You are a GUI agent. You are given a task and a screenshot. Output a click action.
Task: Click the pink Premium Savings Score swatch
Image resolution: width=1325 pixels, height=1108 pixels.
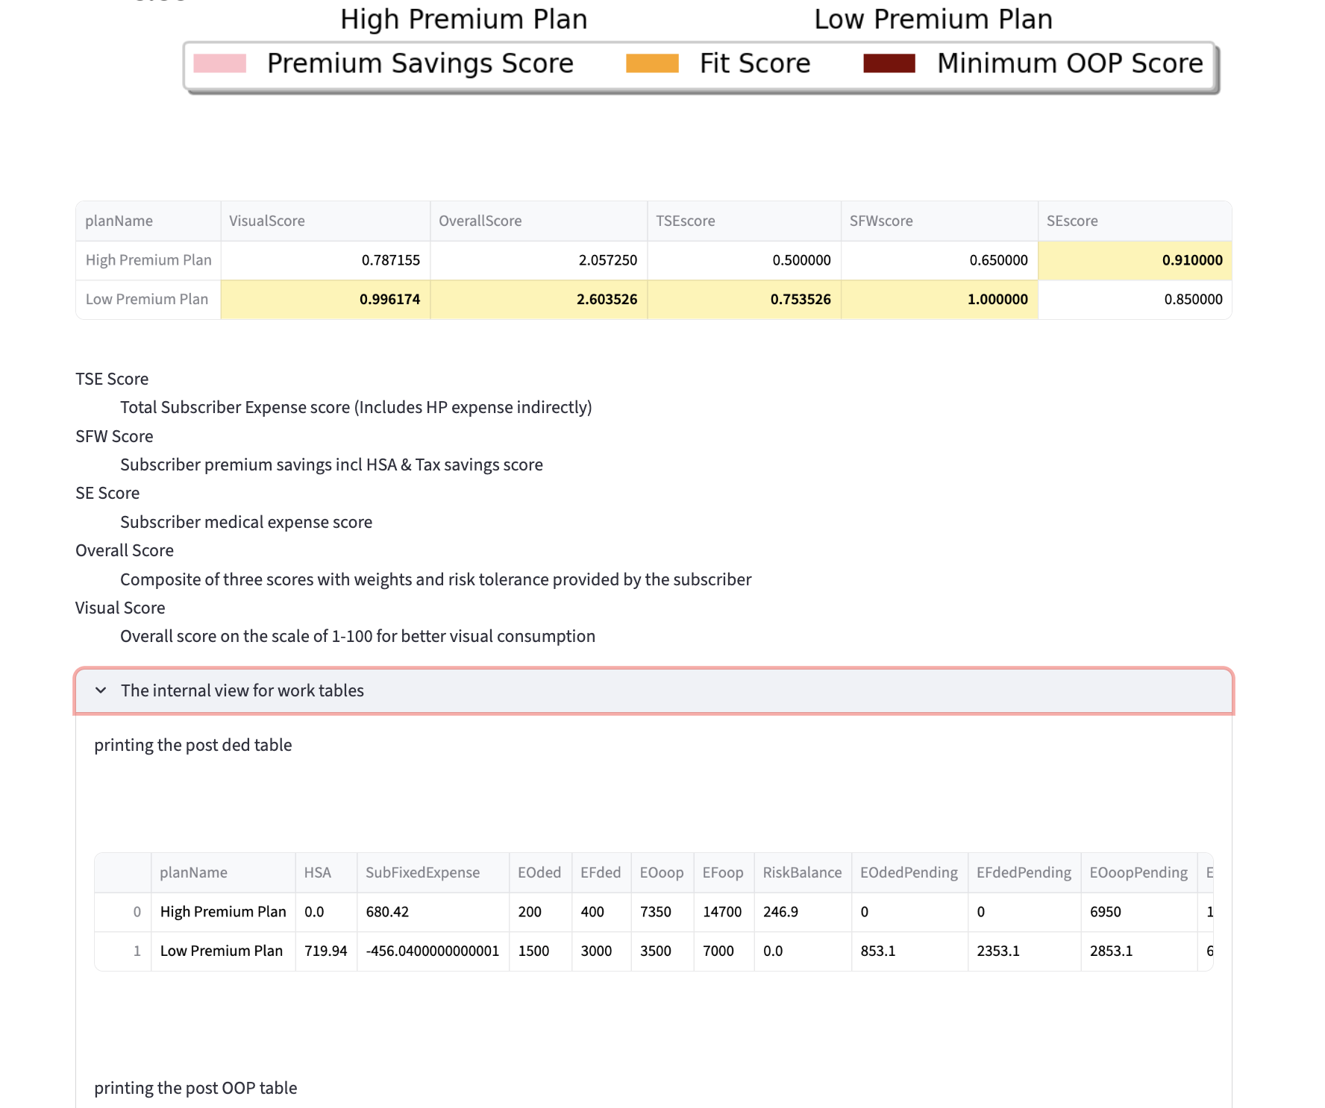click(x=219, y=63)
